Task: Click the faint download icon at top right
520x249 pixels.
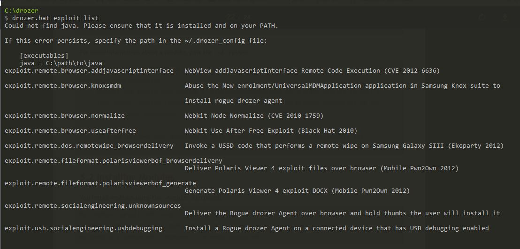Action: point(505,17)
